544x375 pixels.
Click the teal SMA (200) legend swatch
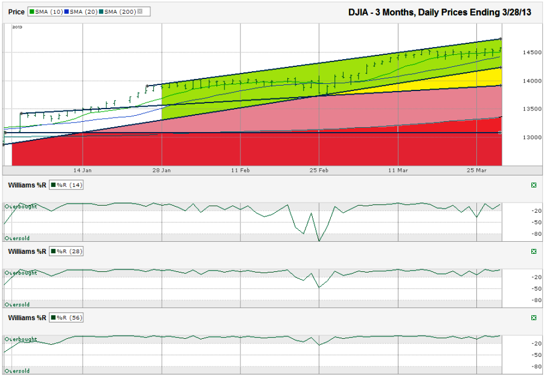coord(101,12)
